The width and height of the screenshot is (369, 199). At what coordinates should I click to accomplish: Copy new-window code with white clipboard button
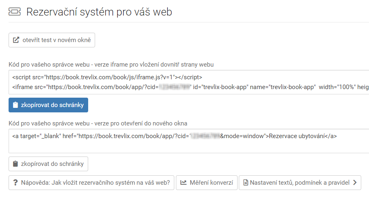point(48,164)
